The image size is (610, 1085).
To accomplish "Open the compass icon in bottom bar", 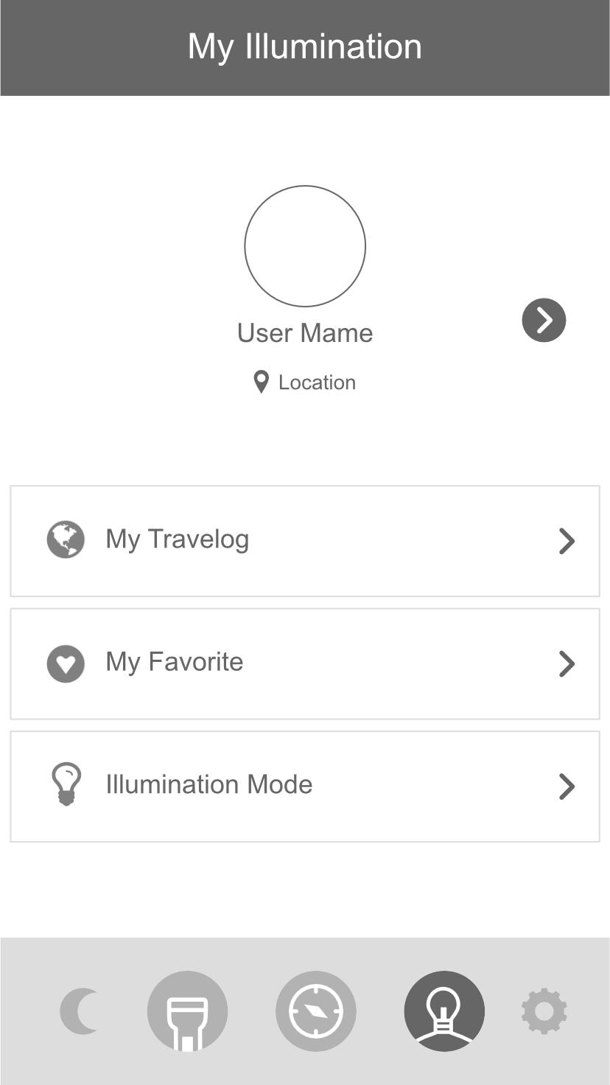I will (x=316, y=1011).
